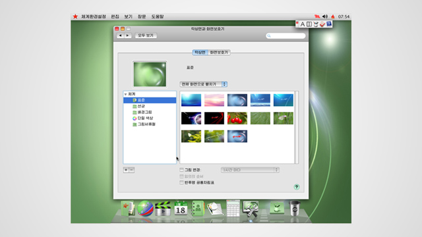
Task: Go back with the left arrow button
Action: point(120,36)
